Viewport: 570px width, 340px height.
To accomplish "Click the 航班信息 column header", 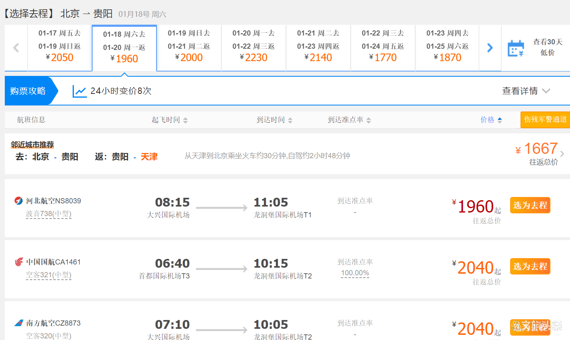I will [x=31, y=120].
